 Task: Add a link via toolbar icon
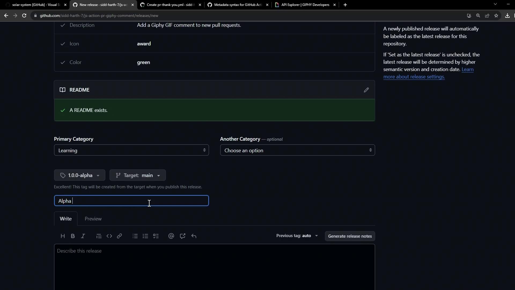[119, 236]
